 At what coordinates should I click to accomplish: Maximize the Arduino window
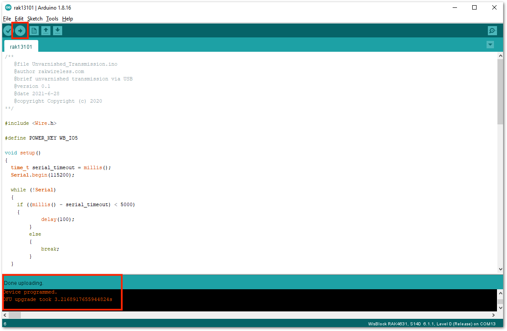pos(474,7)
